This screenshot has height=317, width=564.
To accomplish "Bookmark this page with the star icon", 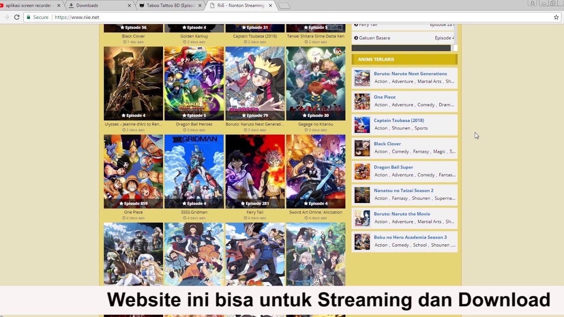I will (556, 17).
